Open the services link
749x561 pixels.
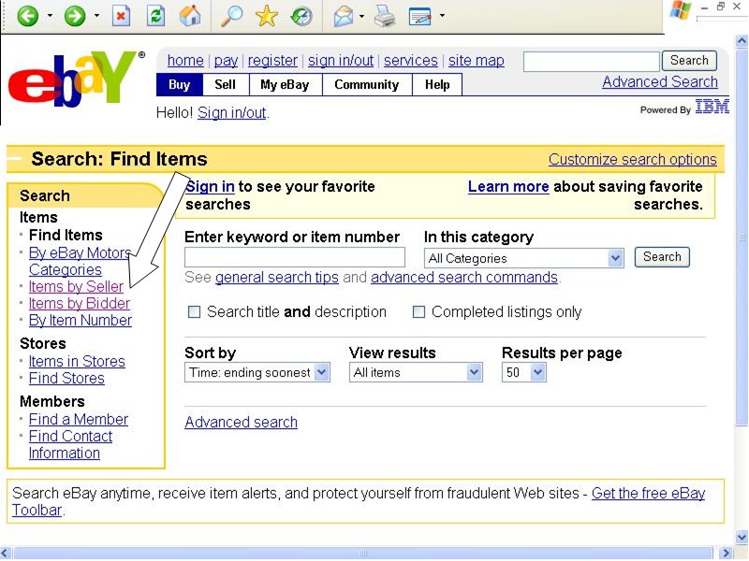[411, 61]
